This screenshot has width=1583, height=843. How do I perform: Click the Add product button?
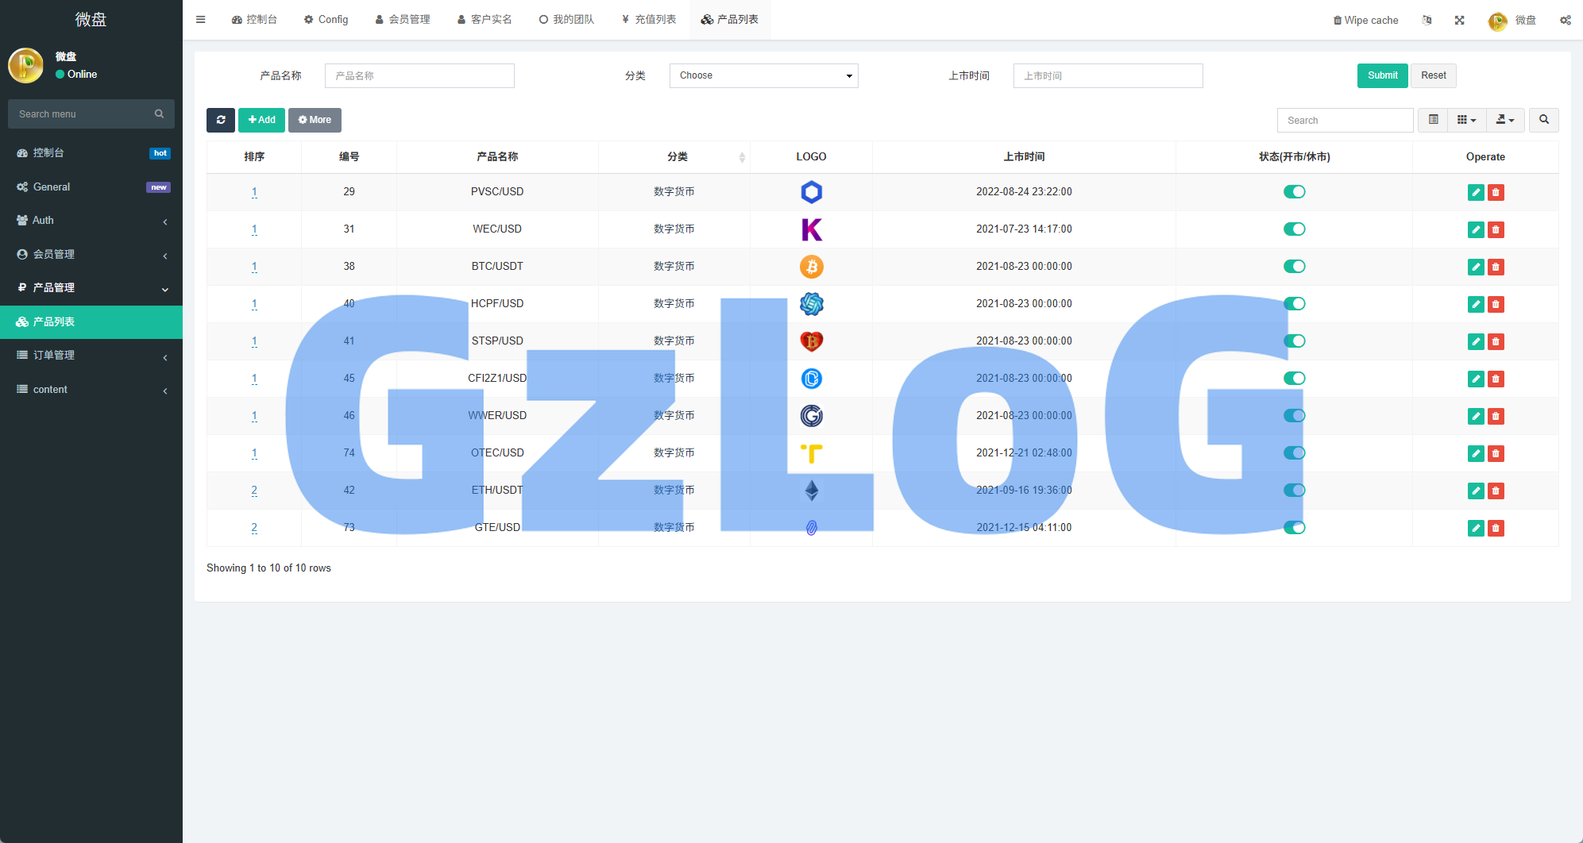pos(261,120)
